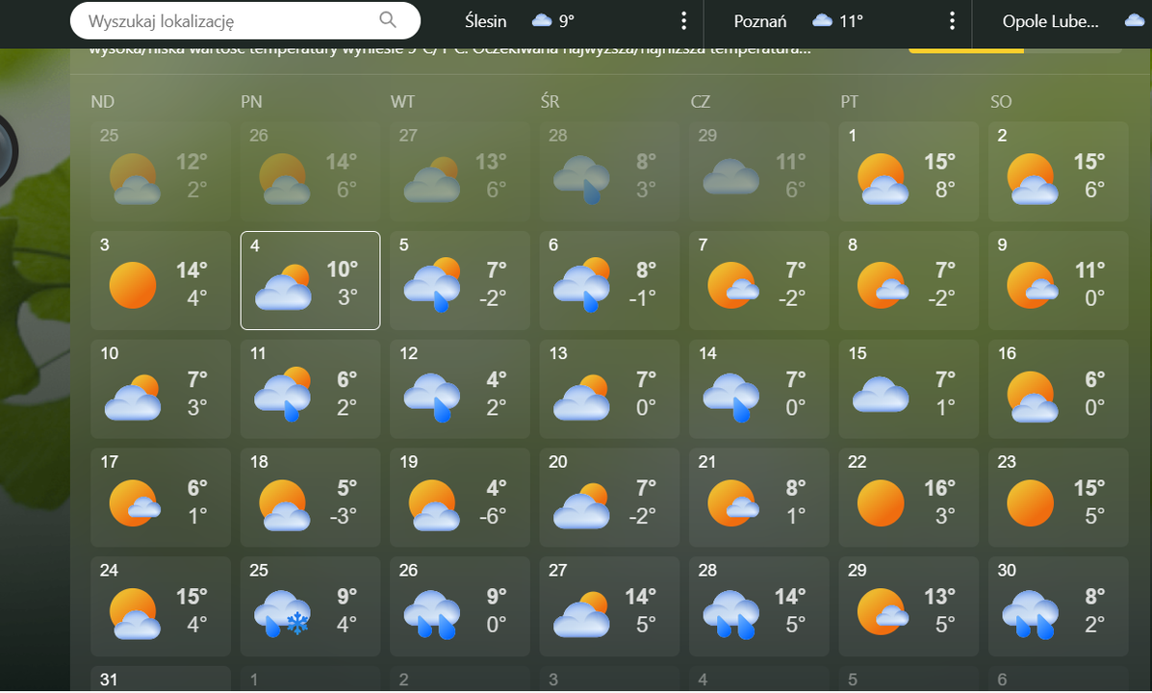Select the greyed-out day 28 forecast tile
Viewport: 1152px width, 693px height.
click(608, 171)
